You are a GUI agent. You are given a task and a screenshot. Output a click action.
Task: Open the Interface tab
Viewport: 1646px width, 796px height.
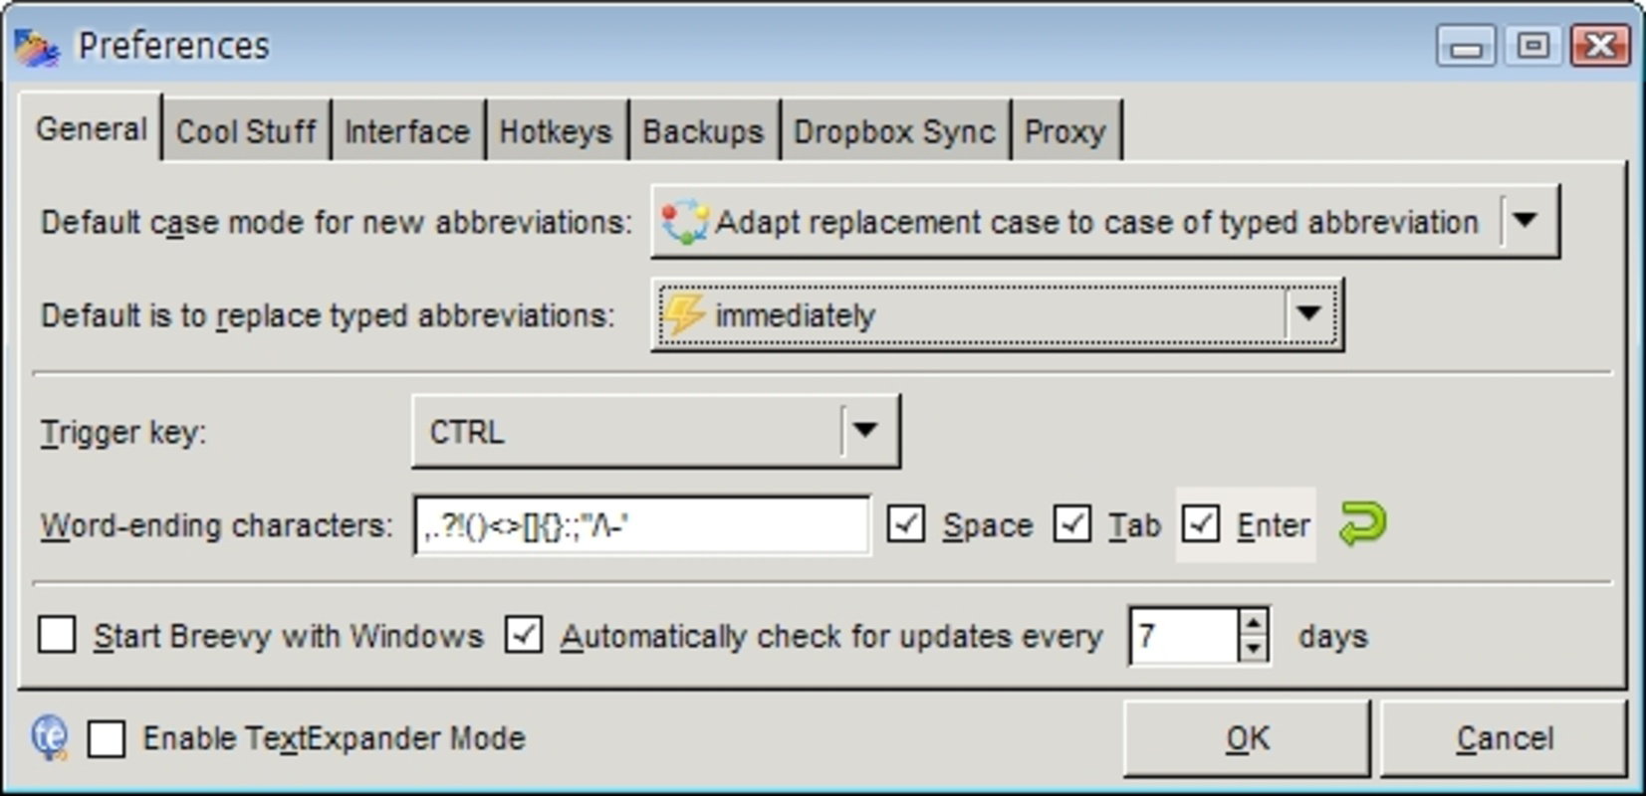pos(407,131)
